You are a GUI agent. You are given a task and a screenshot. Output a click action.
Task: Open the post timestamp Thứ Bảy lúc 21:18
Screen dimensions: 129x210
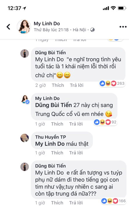(51, 30)
